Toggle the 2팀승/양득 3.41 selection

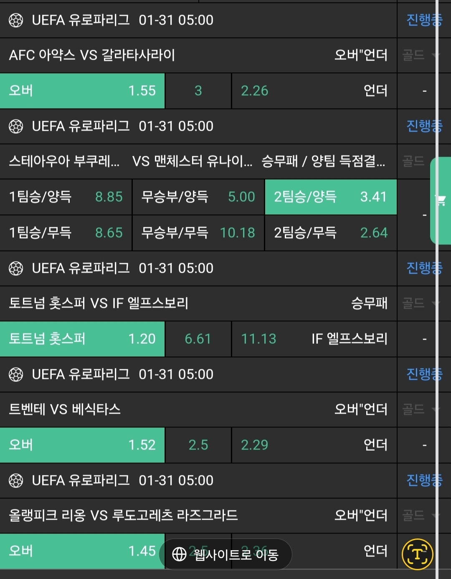coord(330,197)
